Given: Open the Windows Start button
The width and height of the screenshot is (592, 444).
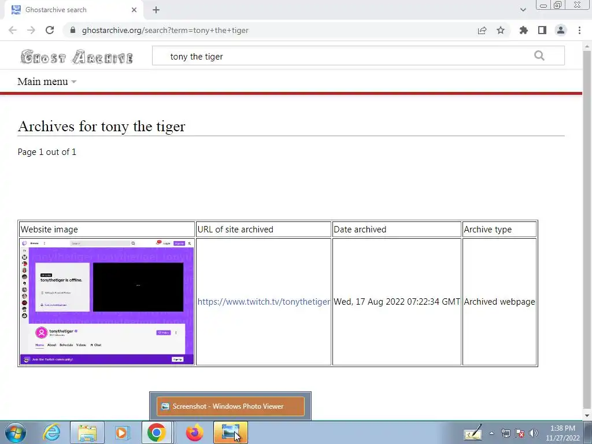Looking at the screenshot, I should point(15,432).
